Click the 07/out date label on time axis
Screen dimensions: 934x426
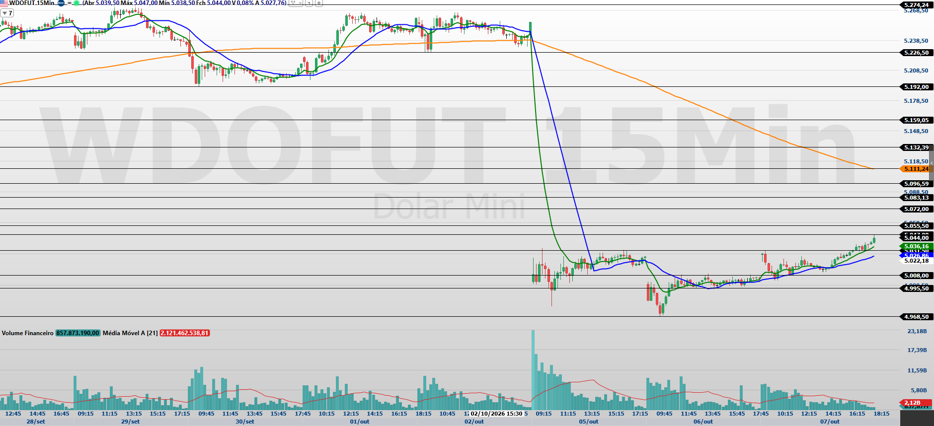click(830, 422)
